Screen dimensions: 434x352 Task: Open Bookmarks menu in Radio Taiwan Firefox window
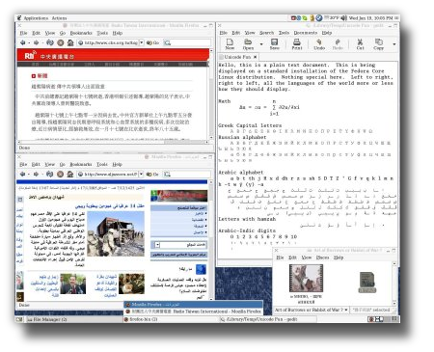point(81,33)
